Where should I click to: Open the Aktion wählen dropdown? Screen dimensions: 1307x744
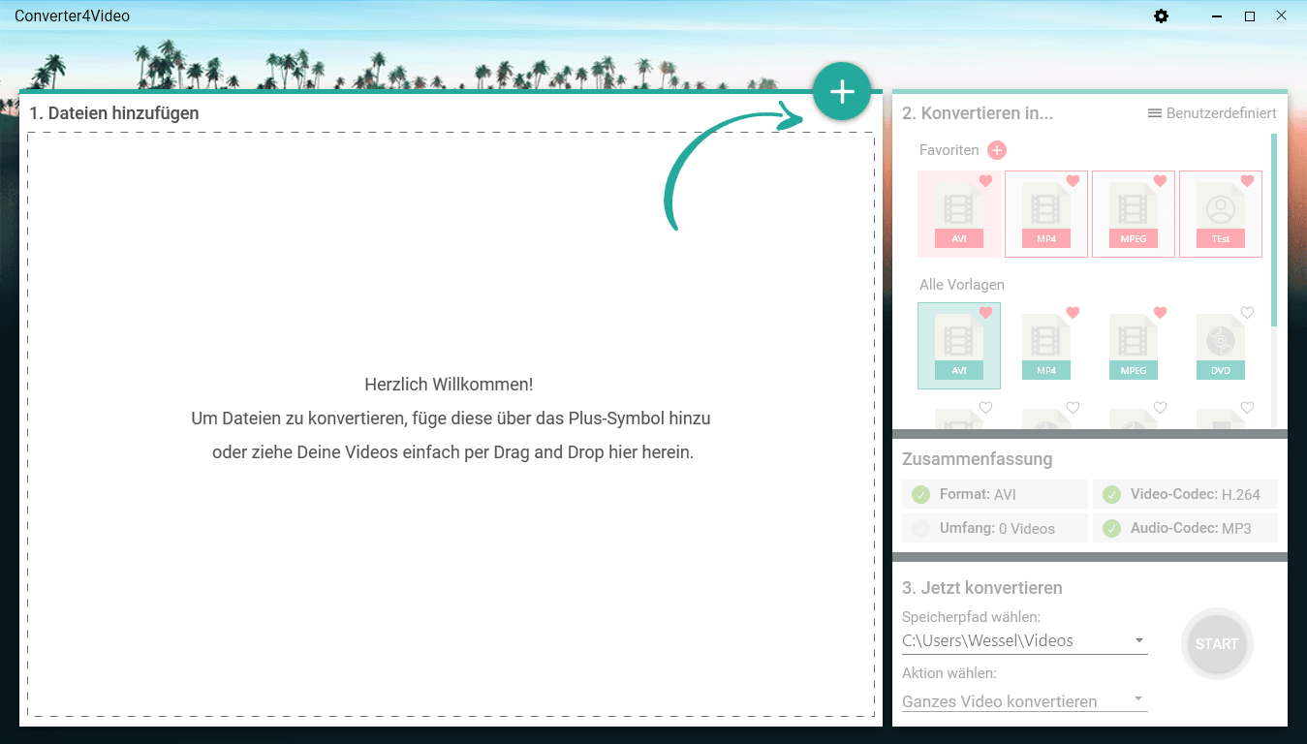point(1139,699)
